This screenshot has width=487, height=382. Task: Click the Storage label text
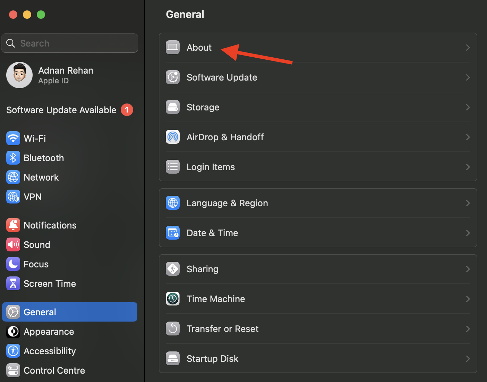(x=203, y=108)
